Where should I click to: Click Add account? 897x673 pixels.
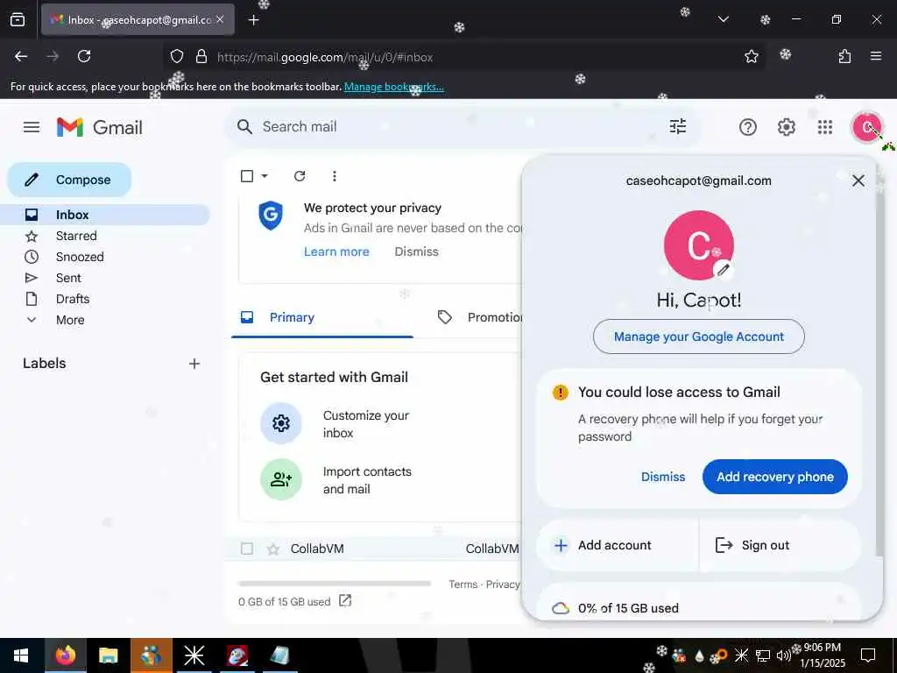(x=617, y=545)
